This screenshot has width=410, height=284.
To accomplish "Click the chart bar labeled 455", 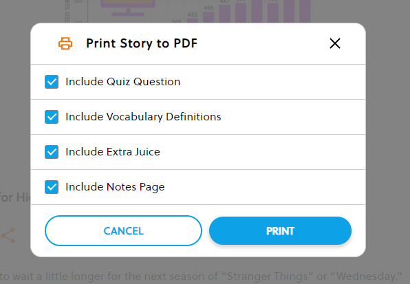I will pos(208,17).
